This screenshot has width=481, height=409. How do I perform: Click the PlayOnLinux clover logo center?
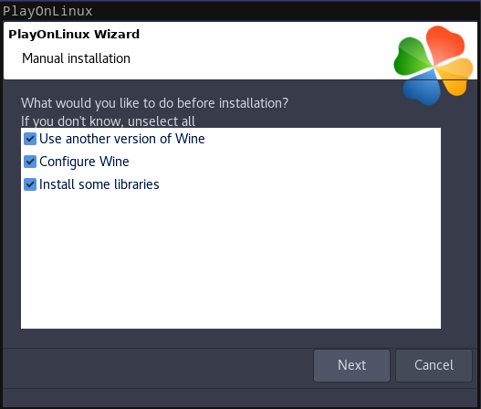click(x=434, y=66)
